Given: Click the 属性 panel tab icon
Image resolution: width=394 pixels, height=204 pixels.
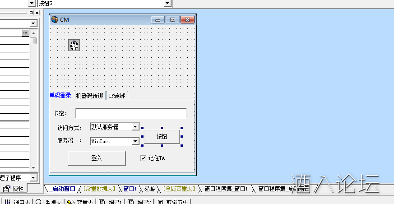Looking at the screenshot, I should [7, 189].
